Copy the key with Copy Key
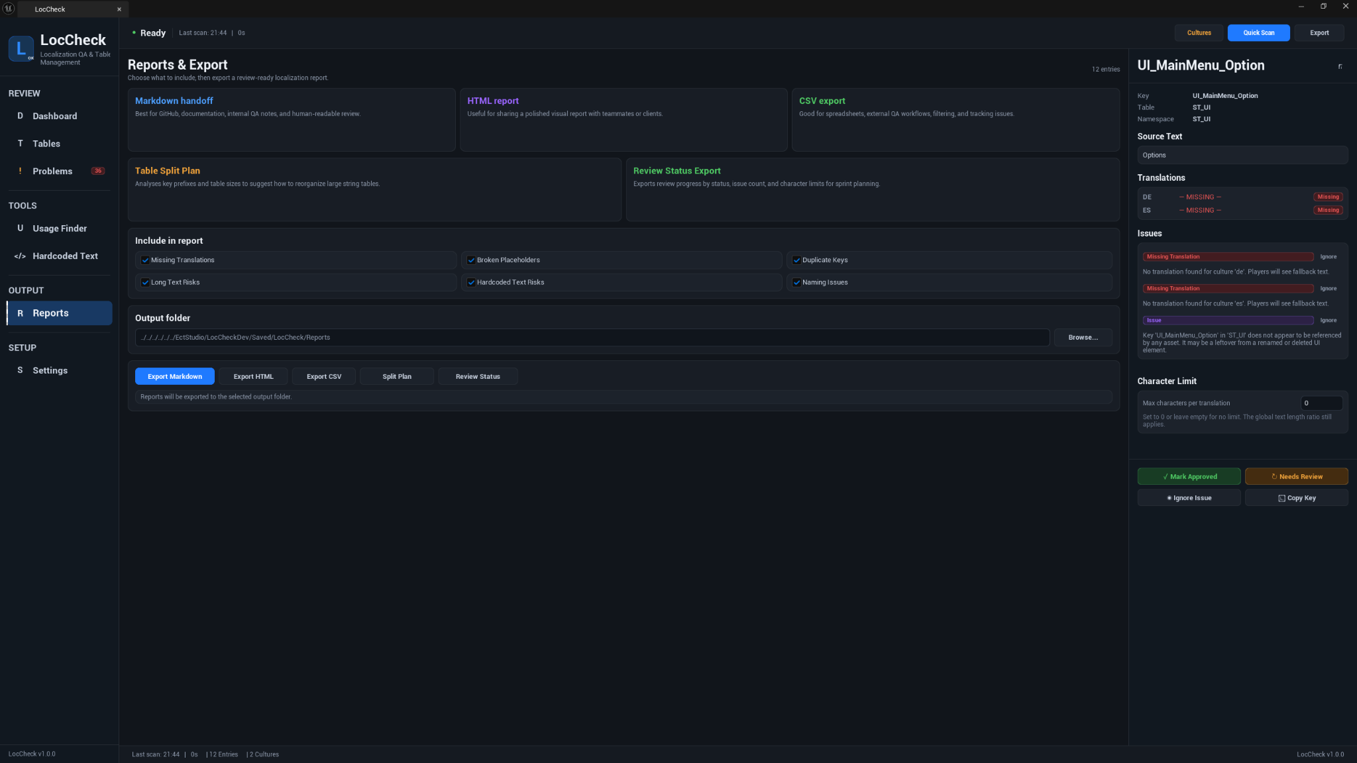Image resolution: width=1357 pixels, height=763 pixels. (x=1296, y=497)
